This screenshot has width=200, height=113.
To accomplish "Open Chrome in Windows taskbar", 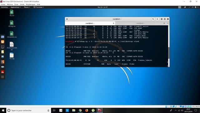I will (80, 110).
